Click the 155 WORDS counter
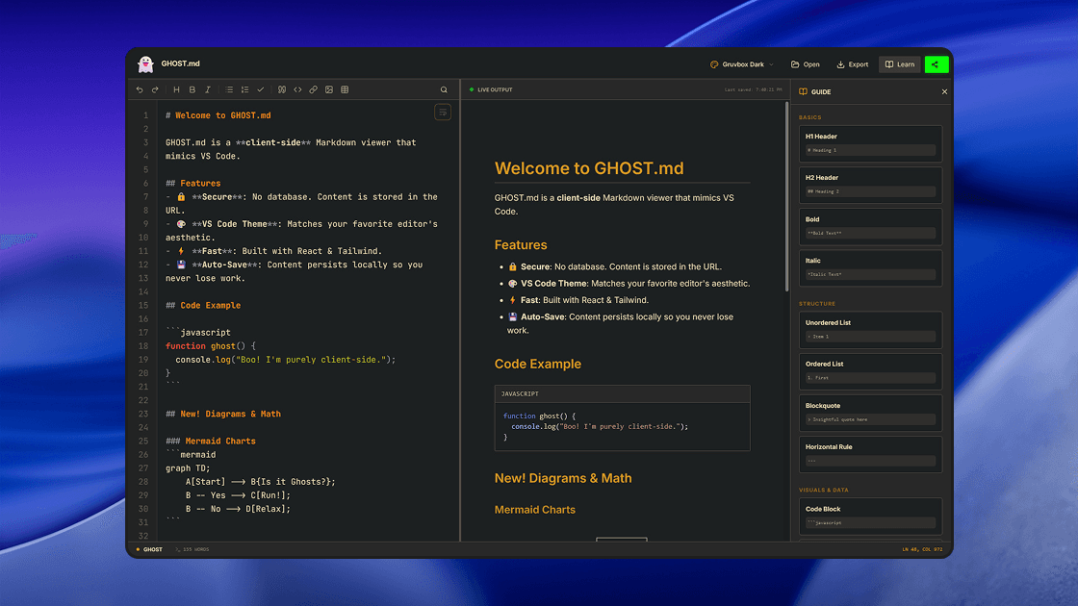 (x=192, y=549)
